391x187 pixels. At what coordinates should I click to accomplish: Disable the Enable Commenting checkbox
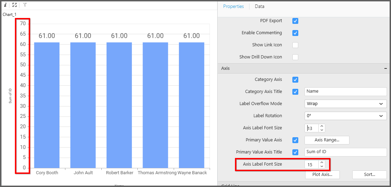tap(295, 33)
